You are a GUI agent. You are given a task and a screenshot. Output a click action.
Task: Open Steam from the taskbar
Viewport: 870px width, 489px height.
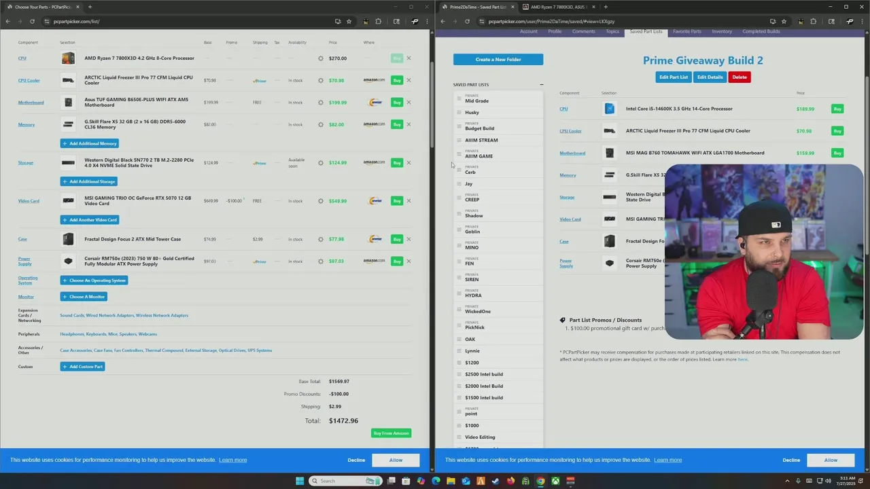[495, 481]
